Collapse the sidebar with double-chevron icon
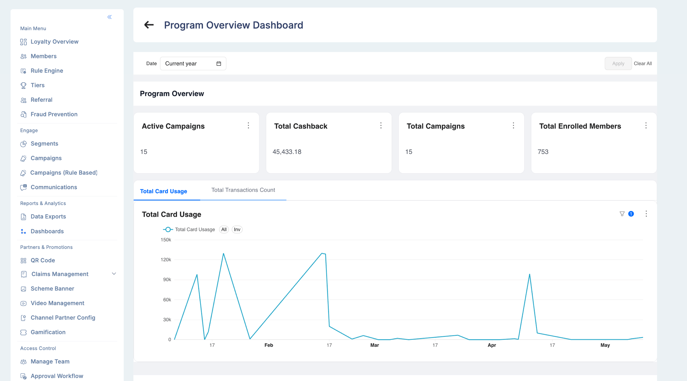This screenshot has height=381, width=687. point(109,17)
